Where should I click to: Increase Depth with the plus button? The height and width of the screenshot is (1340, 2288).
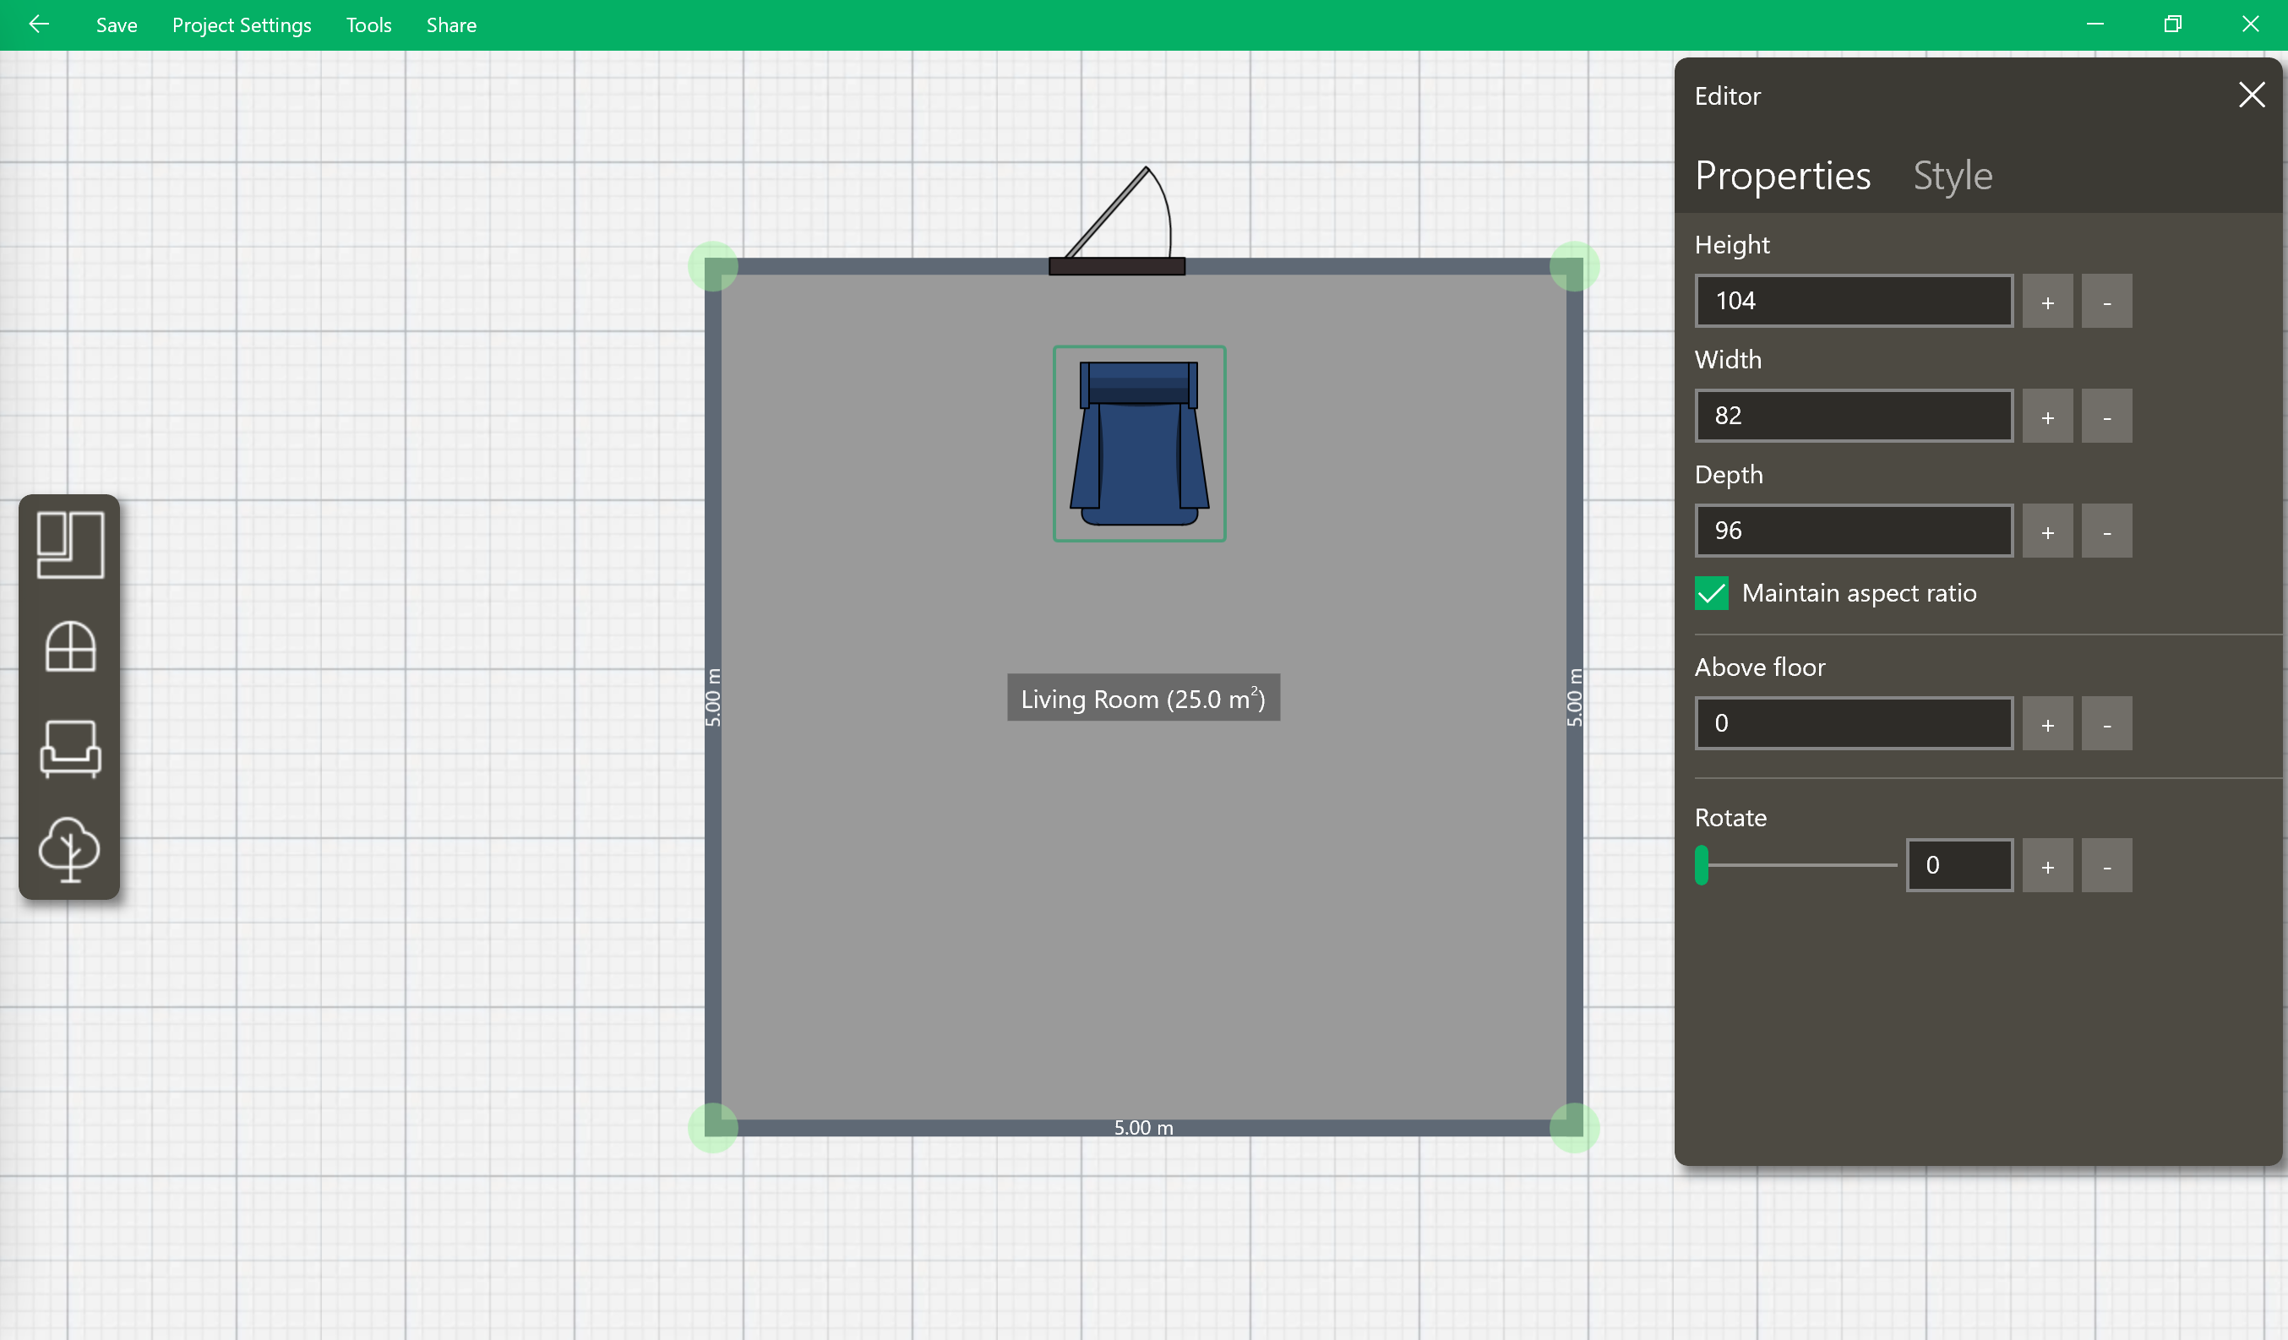[x=2047, y=531]
